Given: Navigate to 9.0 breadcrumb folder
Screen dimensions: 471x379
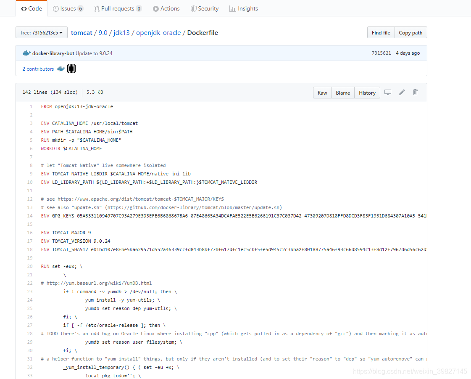Looking at the screenshot, I should (103, 32).
